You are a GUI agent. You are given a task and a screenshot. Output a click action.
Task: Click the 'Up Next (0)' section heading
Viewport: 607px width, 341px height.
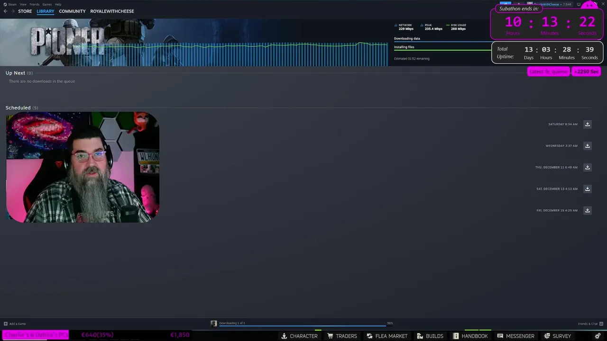coord(19,73)
